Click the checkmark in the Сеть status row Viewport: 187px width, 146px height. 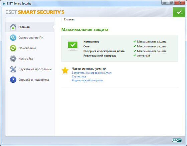click(135, 46)
